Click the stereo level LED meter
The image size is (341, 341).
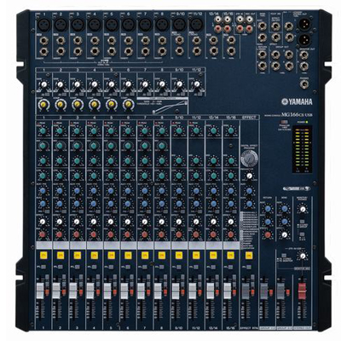(x=302, y=149)
